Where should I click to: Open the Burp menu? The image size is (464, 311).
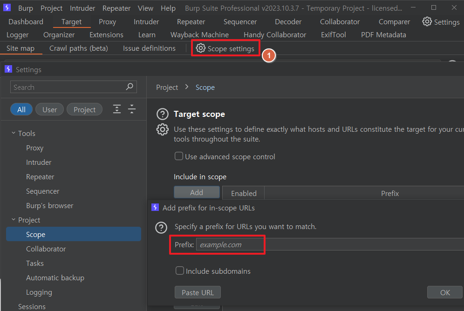tap(26, 8)
